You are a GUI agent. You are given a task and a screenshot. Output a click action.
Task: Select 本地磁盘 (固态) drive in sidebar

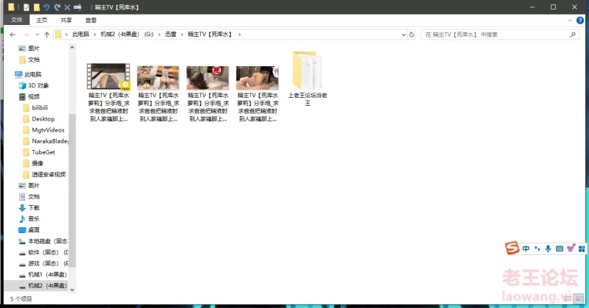[48, 241]
